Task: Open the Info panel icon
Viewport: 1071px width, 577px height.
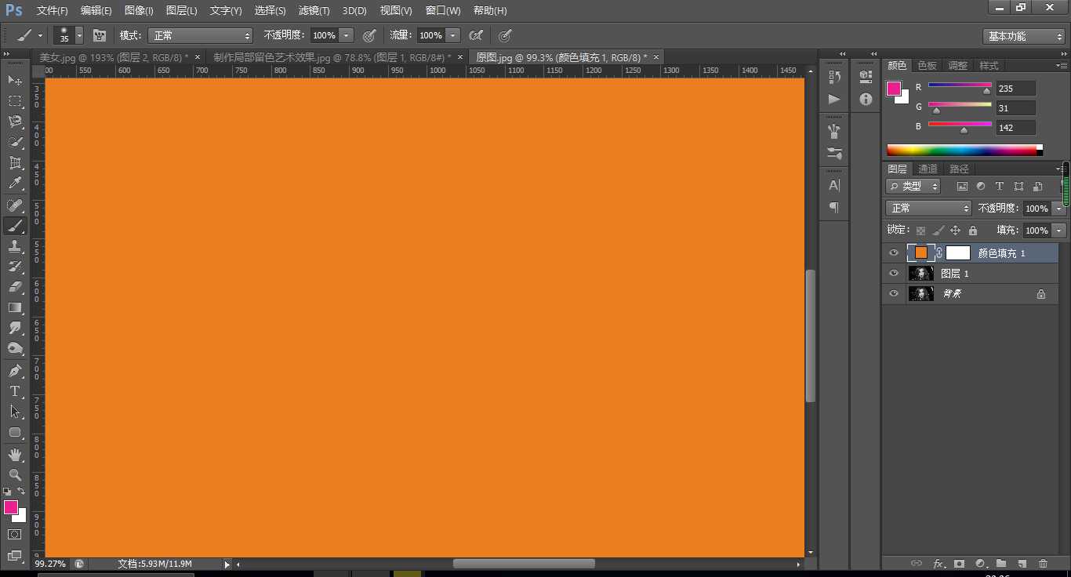Action: click(x=866, y=99)
